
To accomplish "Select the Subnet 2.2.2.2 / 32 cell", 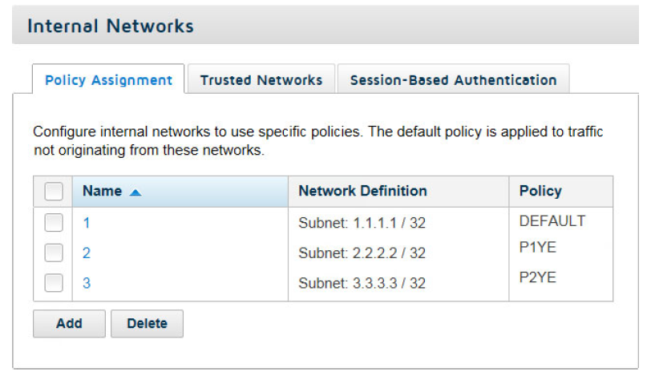I will tap(362, 253).
